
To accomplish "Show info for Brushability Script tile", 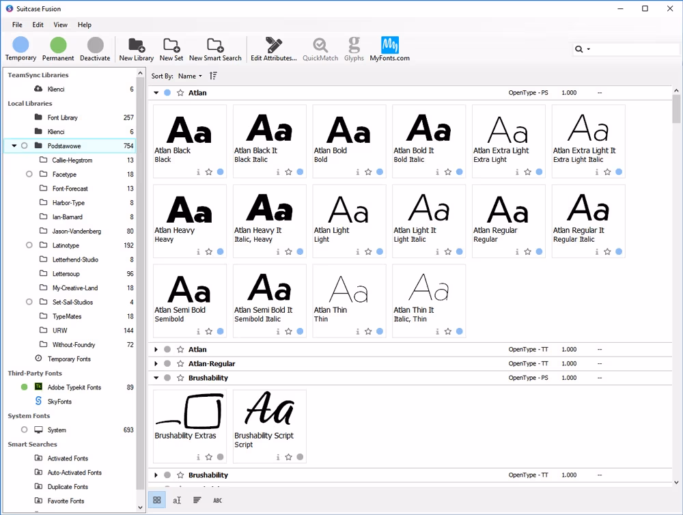I will 278,457.
